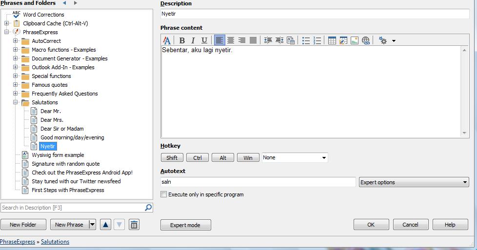Expand Outlook Add-In - Examples folder
The image size is (477, 250).
(x=15, y=67)
